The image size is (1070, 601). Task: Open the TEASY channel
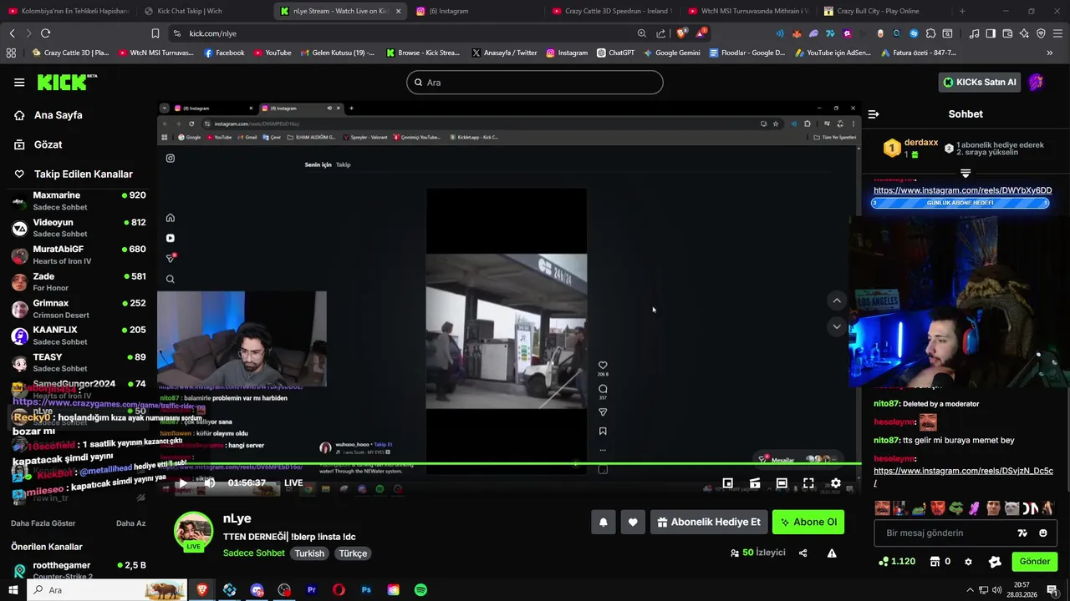coord(79,362)
